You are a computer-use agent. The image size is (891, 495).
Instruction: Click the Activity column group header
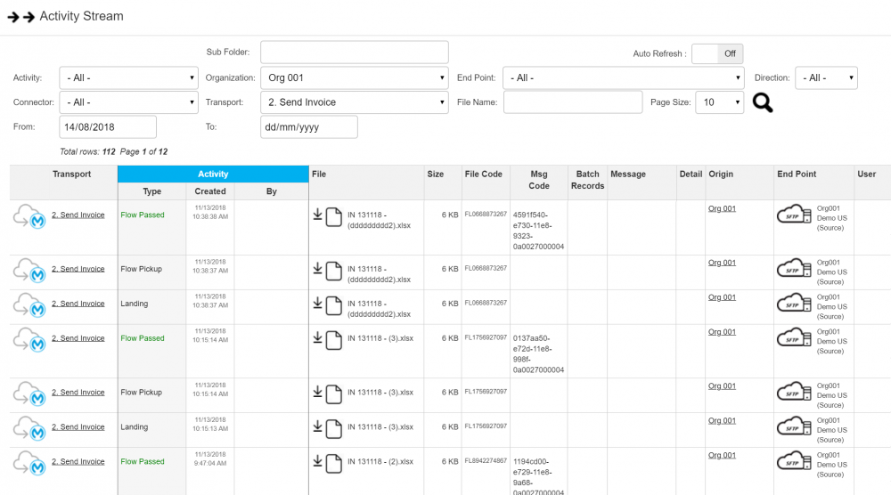point(213,174)
